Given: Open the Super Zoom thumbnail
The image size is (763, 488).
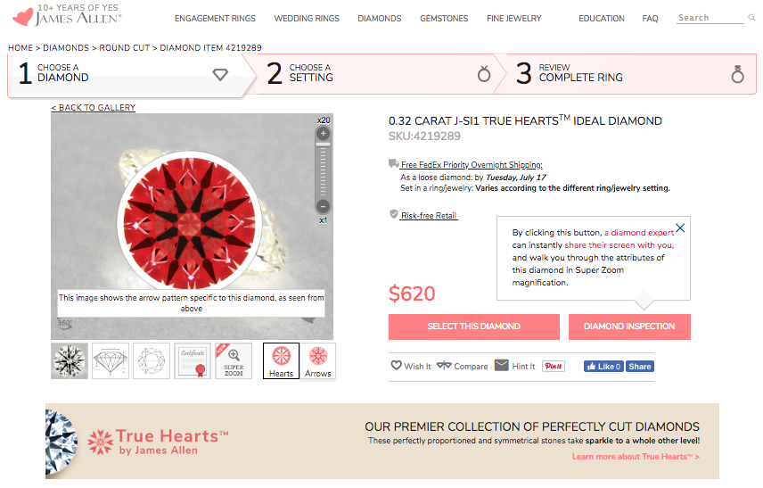Looking at the screenshot, I should pyautogui.click(x=234, y=361).
